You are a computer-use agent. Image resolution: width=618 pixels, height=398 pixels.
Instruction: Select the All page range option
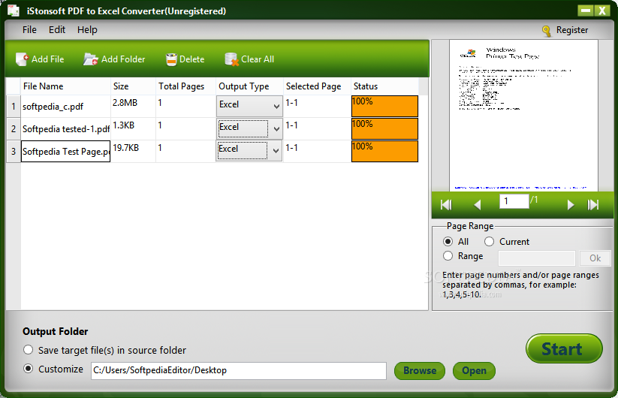[x=448, y=242]
